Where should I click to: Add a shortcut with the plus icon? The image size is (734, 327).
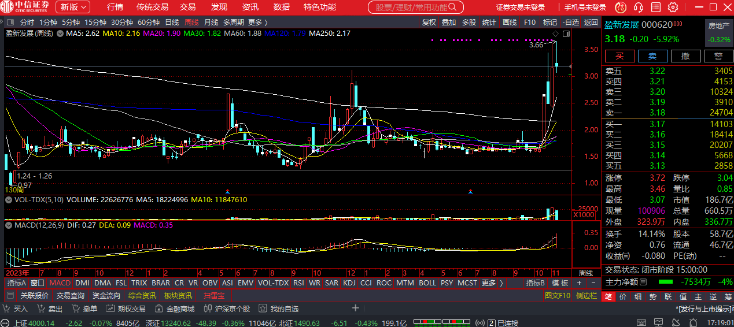click(356, 309)
